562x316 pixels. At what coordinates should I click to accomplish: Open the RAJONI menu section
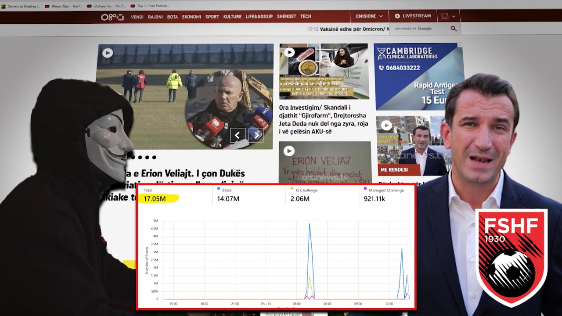coord(155,17)
